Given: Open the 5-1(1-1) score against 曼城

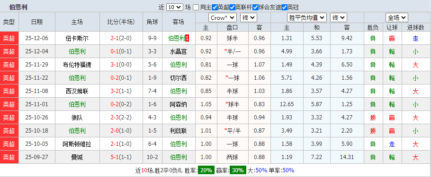Looking at the screenshot, I should coord(121,157).
